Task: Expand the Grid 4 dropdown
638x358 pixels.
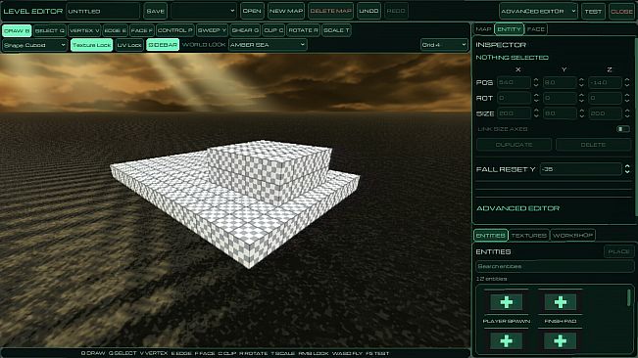Action: [x=444, y=45]
